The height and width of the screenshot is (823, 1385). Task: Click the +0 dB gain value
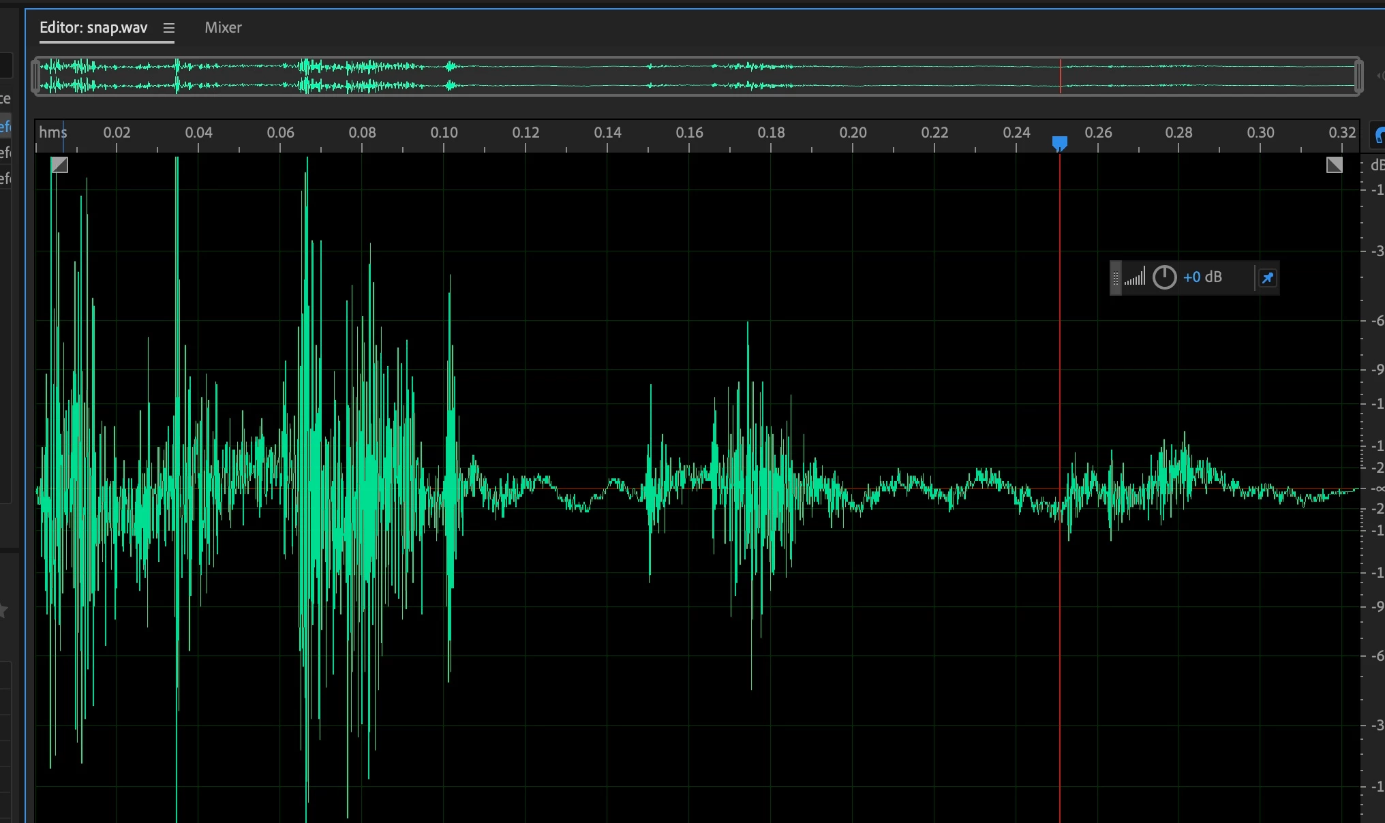(x=1202, y=277)
